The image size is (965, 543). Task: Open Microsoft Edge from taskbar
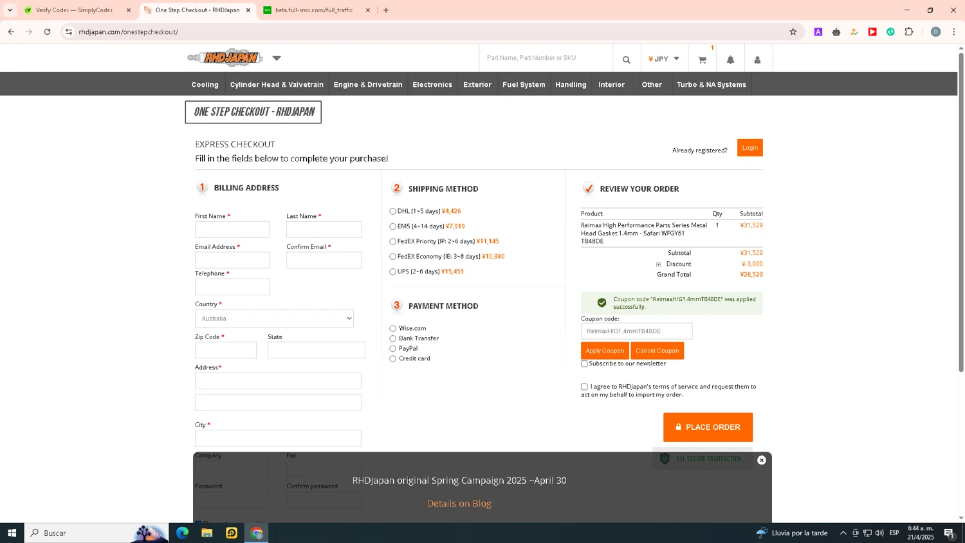click(x=182, y=533)
